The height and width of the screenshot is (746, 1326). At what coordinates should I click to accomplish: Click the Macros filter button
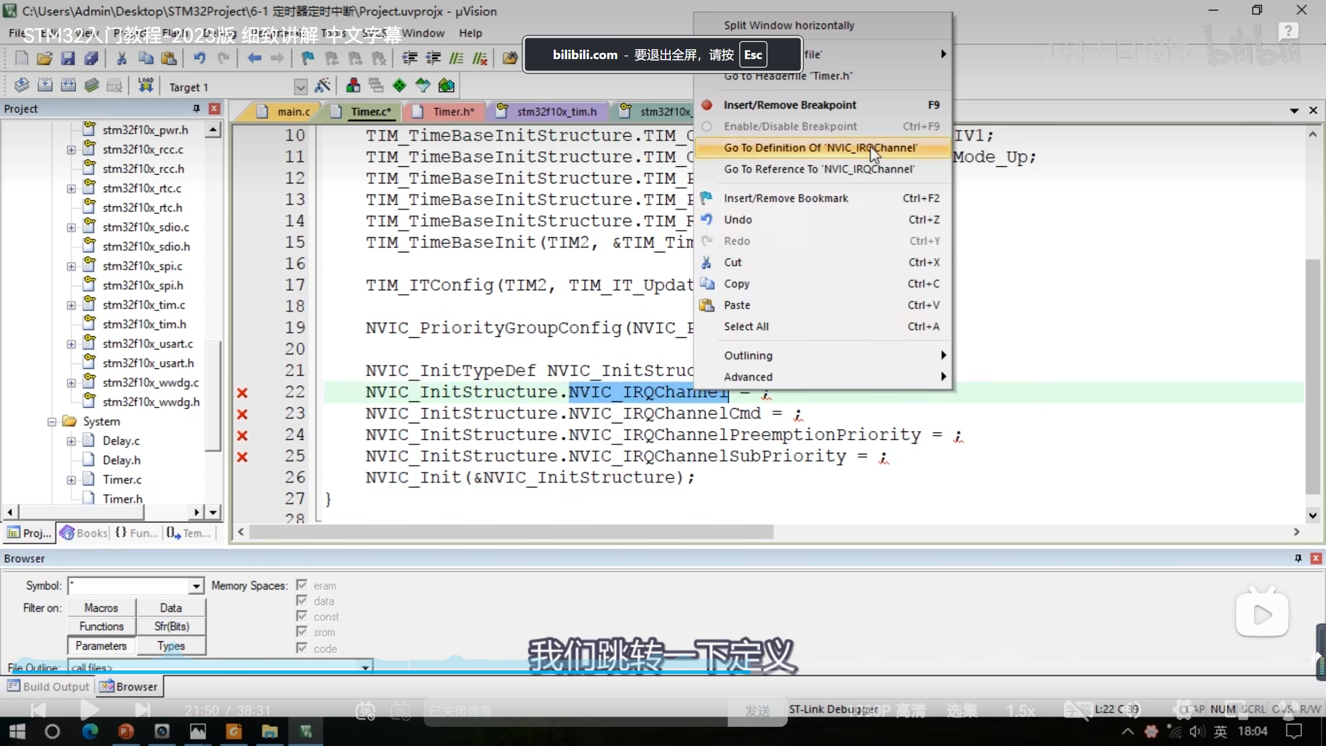coord(102,608)
